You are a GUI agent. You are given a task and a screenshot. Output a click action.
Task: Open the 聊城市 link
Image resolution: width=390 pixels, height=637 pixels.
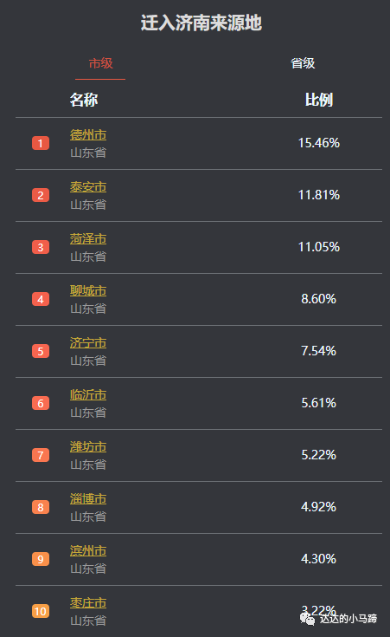click(x=88, y=291)
